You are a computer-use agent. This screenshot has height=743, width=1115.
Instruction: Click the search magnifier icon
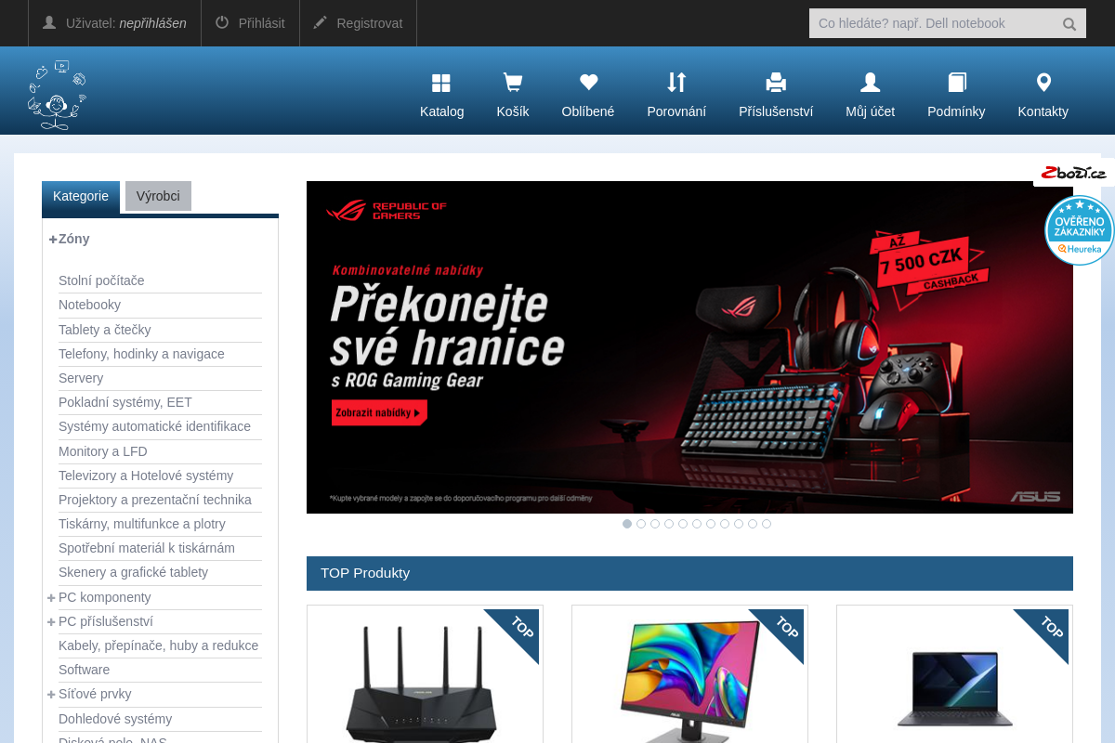coord(1069,24)
